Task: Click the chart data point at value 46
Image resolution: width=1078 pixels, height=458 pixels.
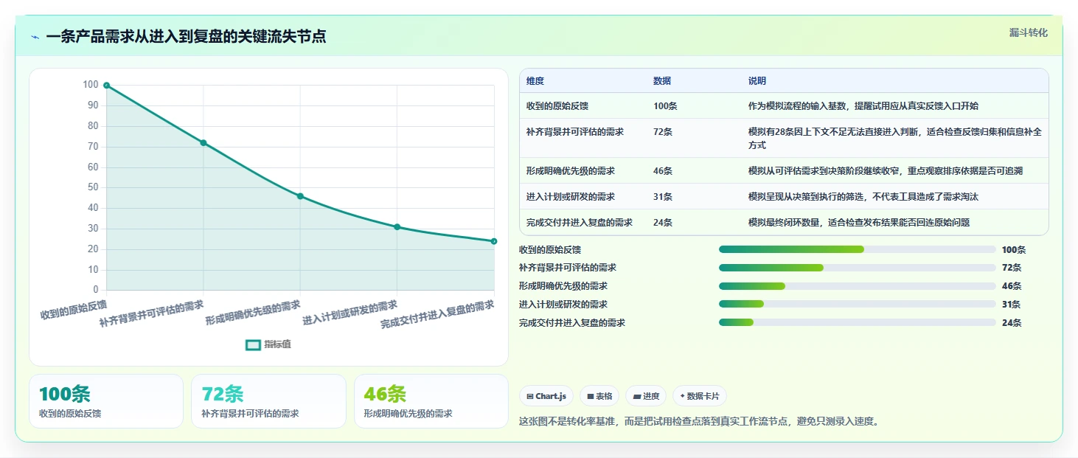Action: point(300,196)
